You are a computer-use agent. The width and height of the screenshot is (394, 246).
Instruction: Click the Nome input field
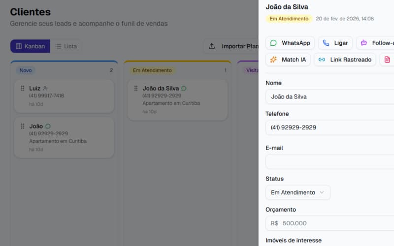click(329, 96)
